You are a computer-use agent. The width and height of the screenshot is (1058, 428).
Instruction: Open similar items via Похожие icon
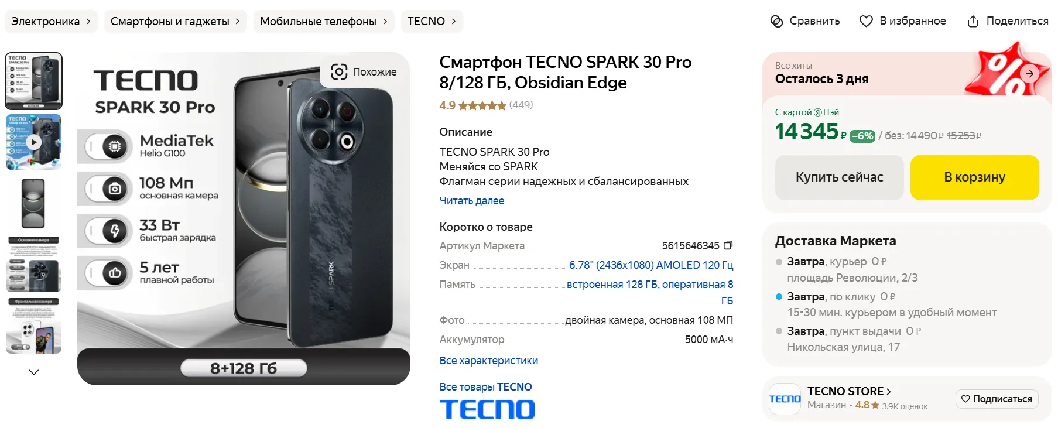tap(339, 71)
